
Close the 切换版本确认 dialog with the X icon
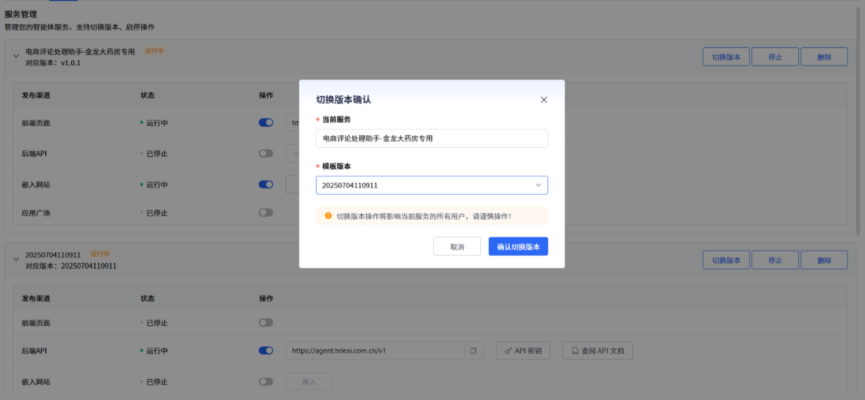544,100
